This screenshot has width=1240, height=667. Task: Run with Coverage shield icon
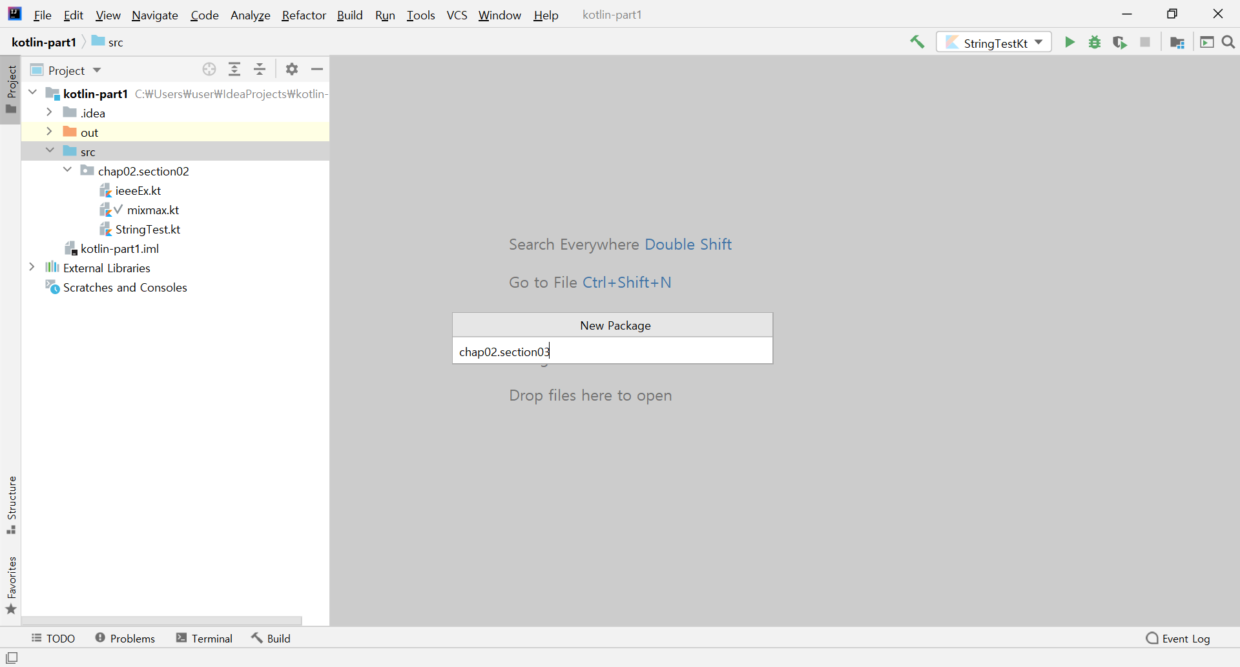click(1120, 43)
